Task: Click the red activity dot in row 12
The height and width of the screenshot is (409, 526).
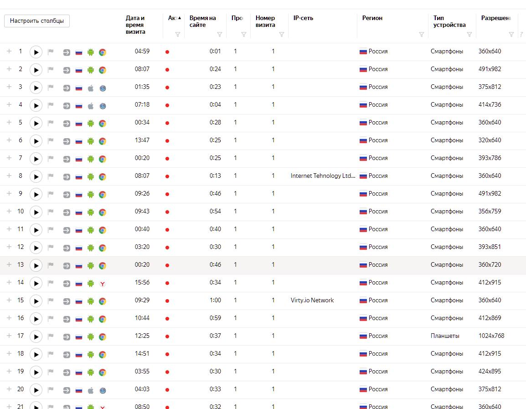Action: pos(167,248)
